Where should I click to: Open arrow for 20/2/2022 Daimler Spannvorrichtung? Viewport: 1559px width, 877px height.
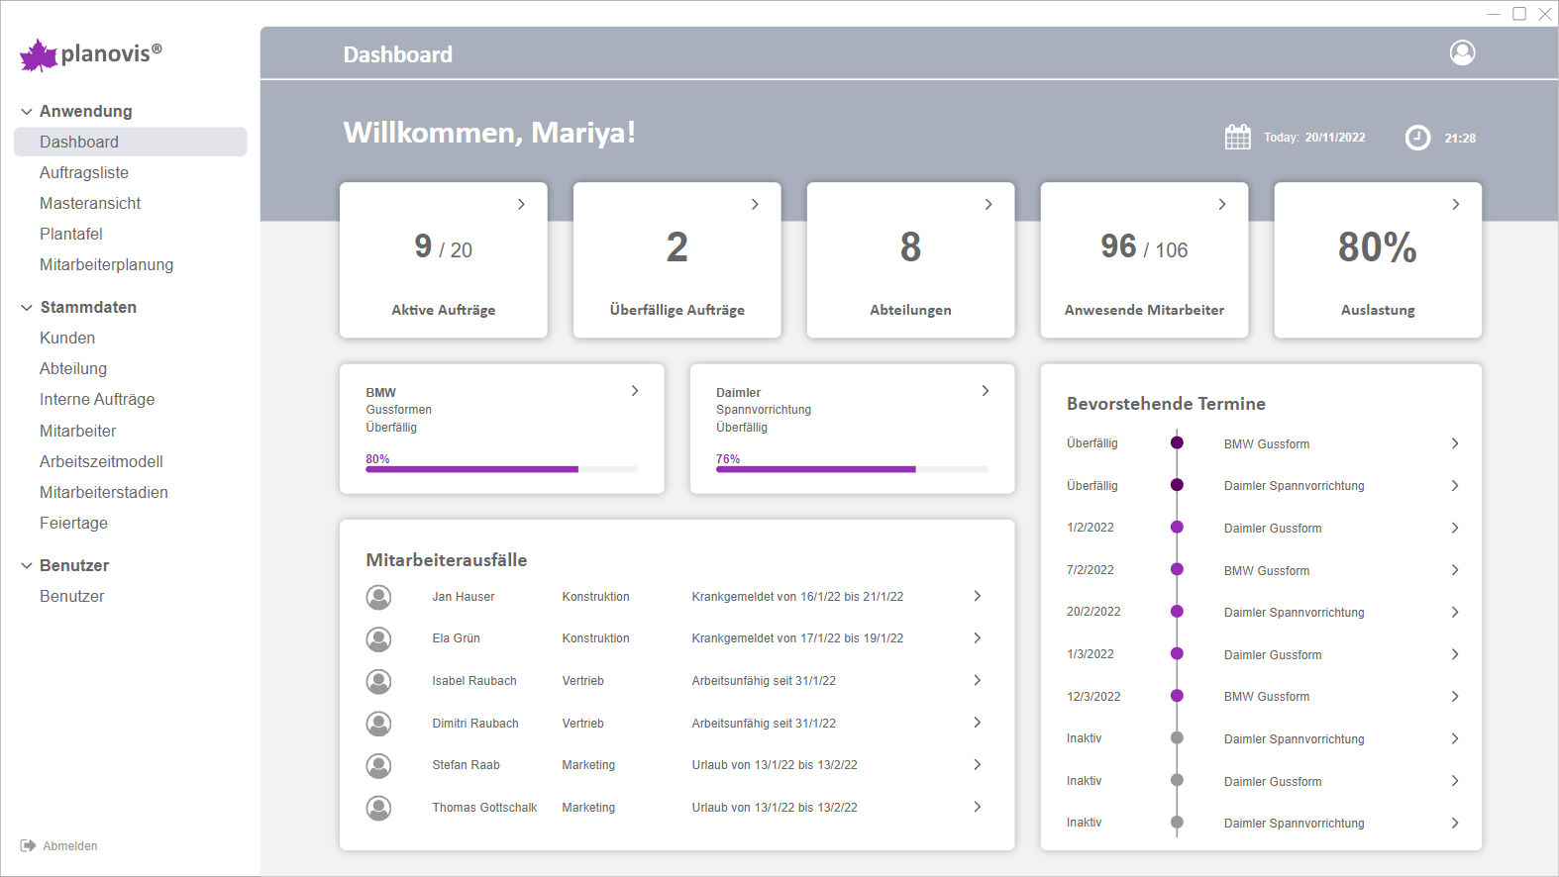[1455, 612]
